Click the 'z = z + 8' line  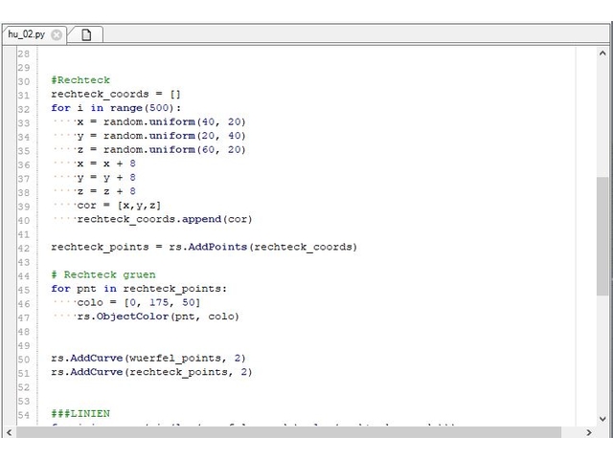pyautogui.click(x=106, y=191)
